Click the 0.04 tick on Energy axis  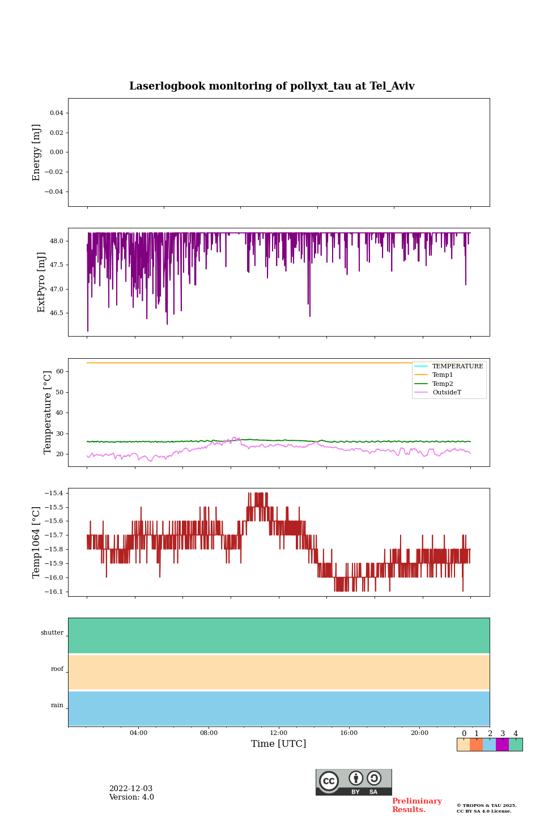point(57,113)
